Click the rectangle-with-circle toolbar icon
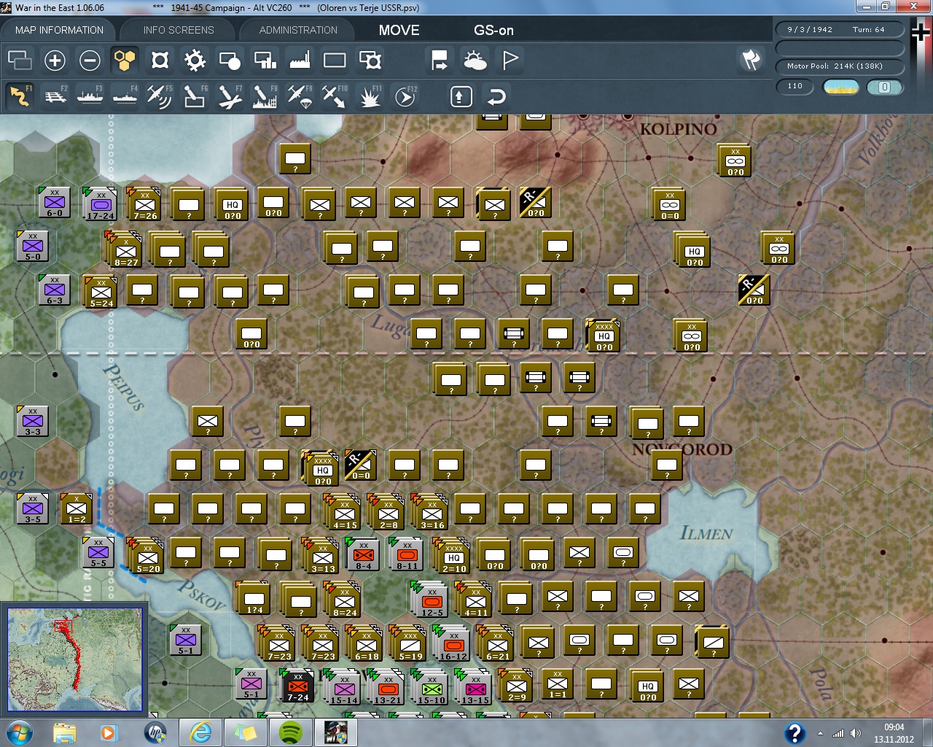 [230, 60]
